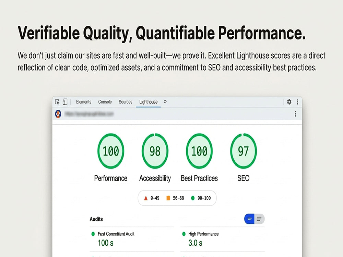The image size is (343, 257).
Task: Click the SEO label
Action: [244, 178]
